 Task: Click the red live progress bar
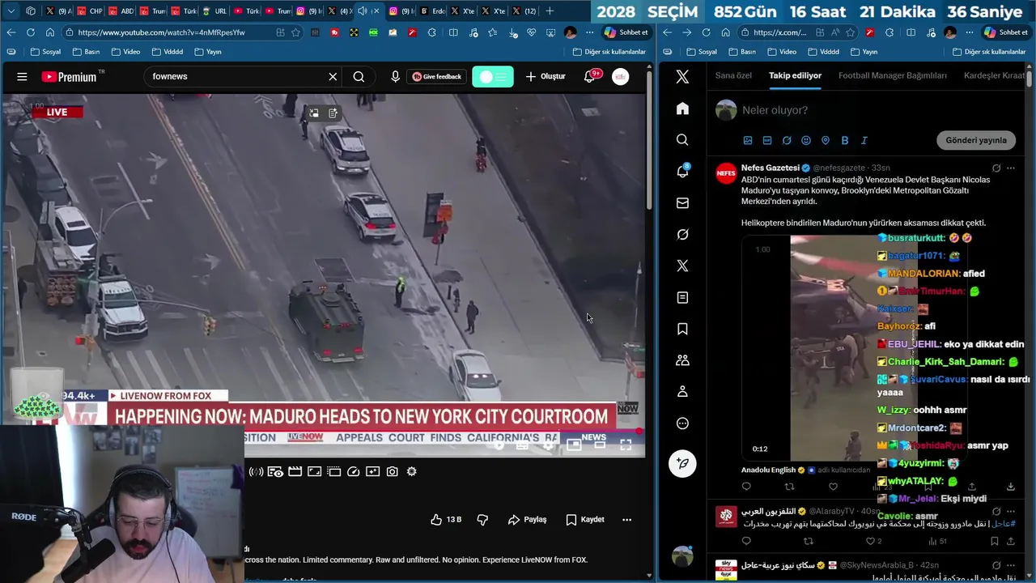pyautogui.click(x=324, y=431)
